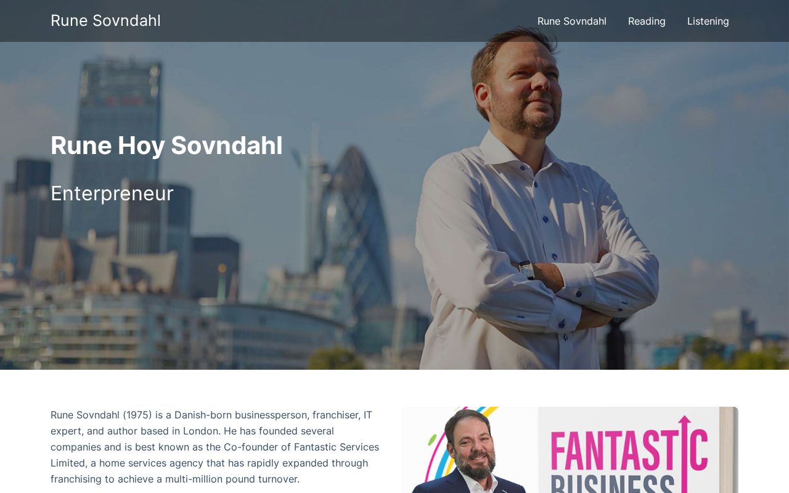
Task: Click the Fantastic Services text in the biography
Action: (337, 447)
